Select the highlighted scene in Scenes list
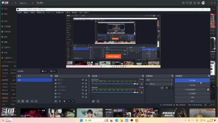Image resolution: width=218 pixels, height=123 pixels. [x=35, y=80]
